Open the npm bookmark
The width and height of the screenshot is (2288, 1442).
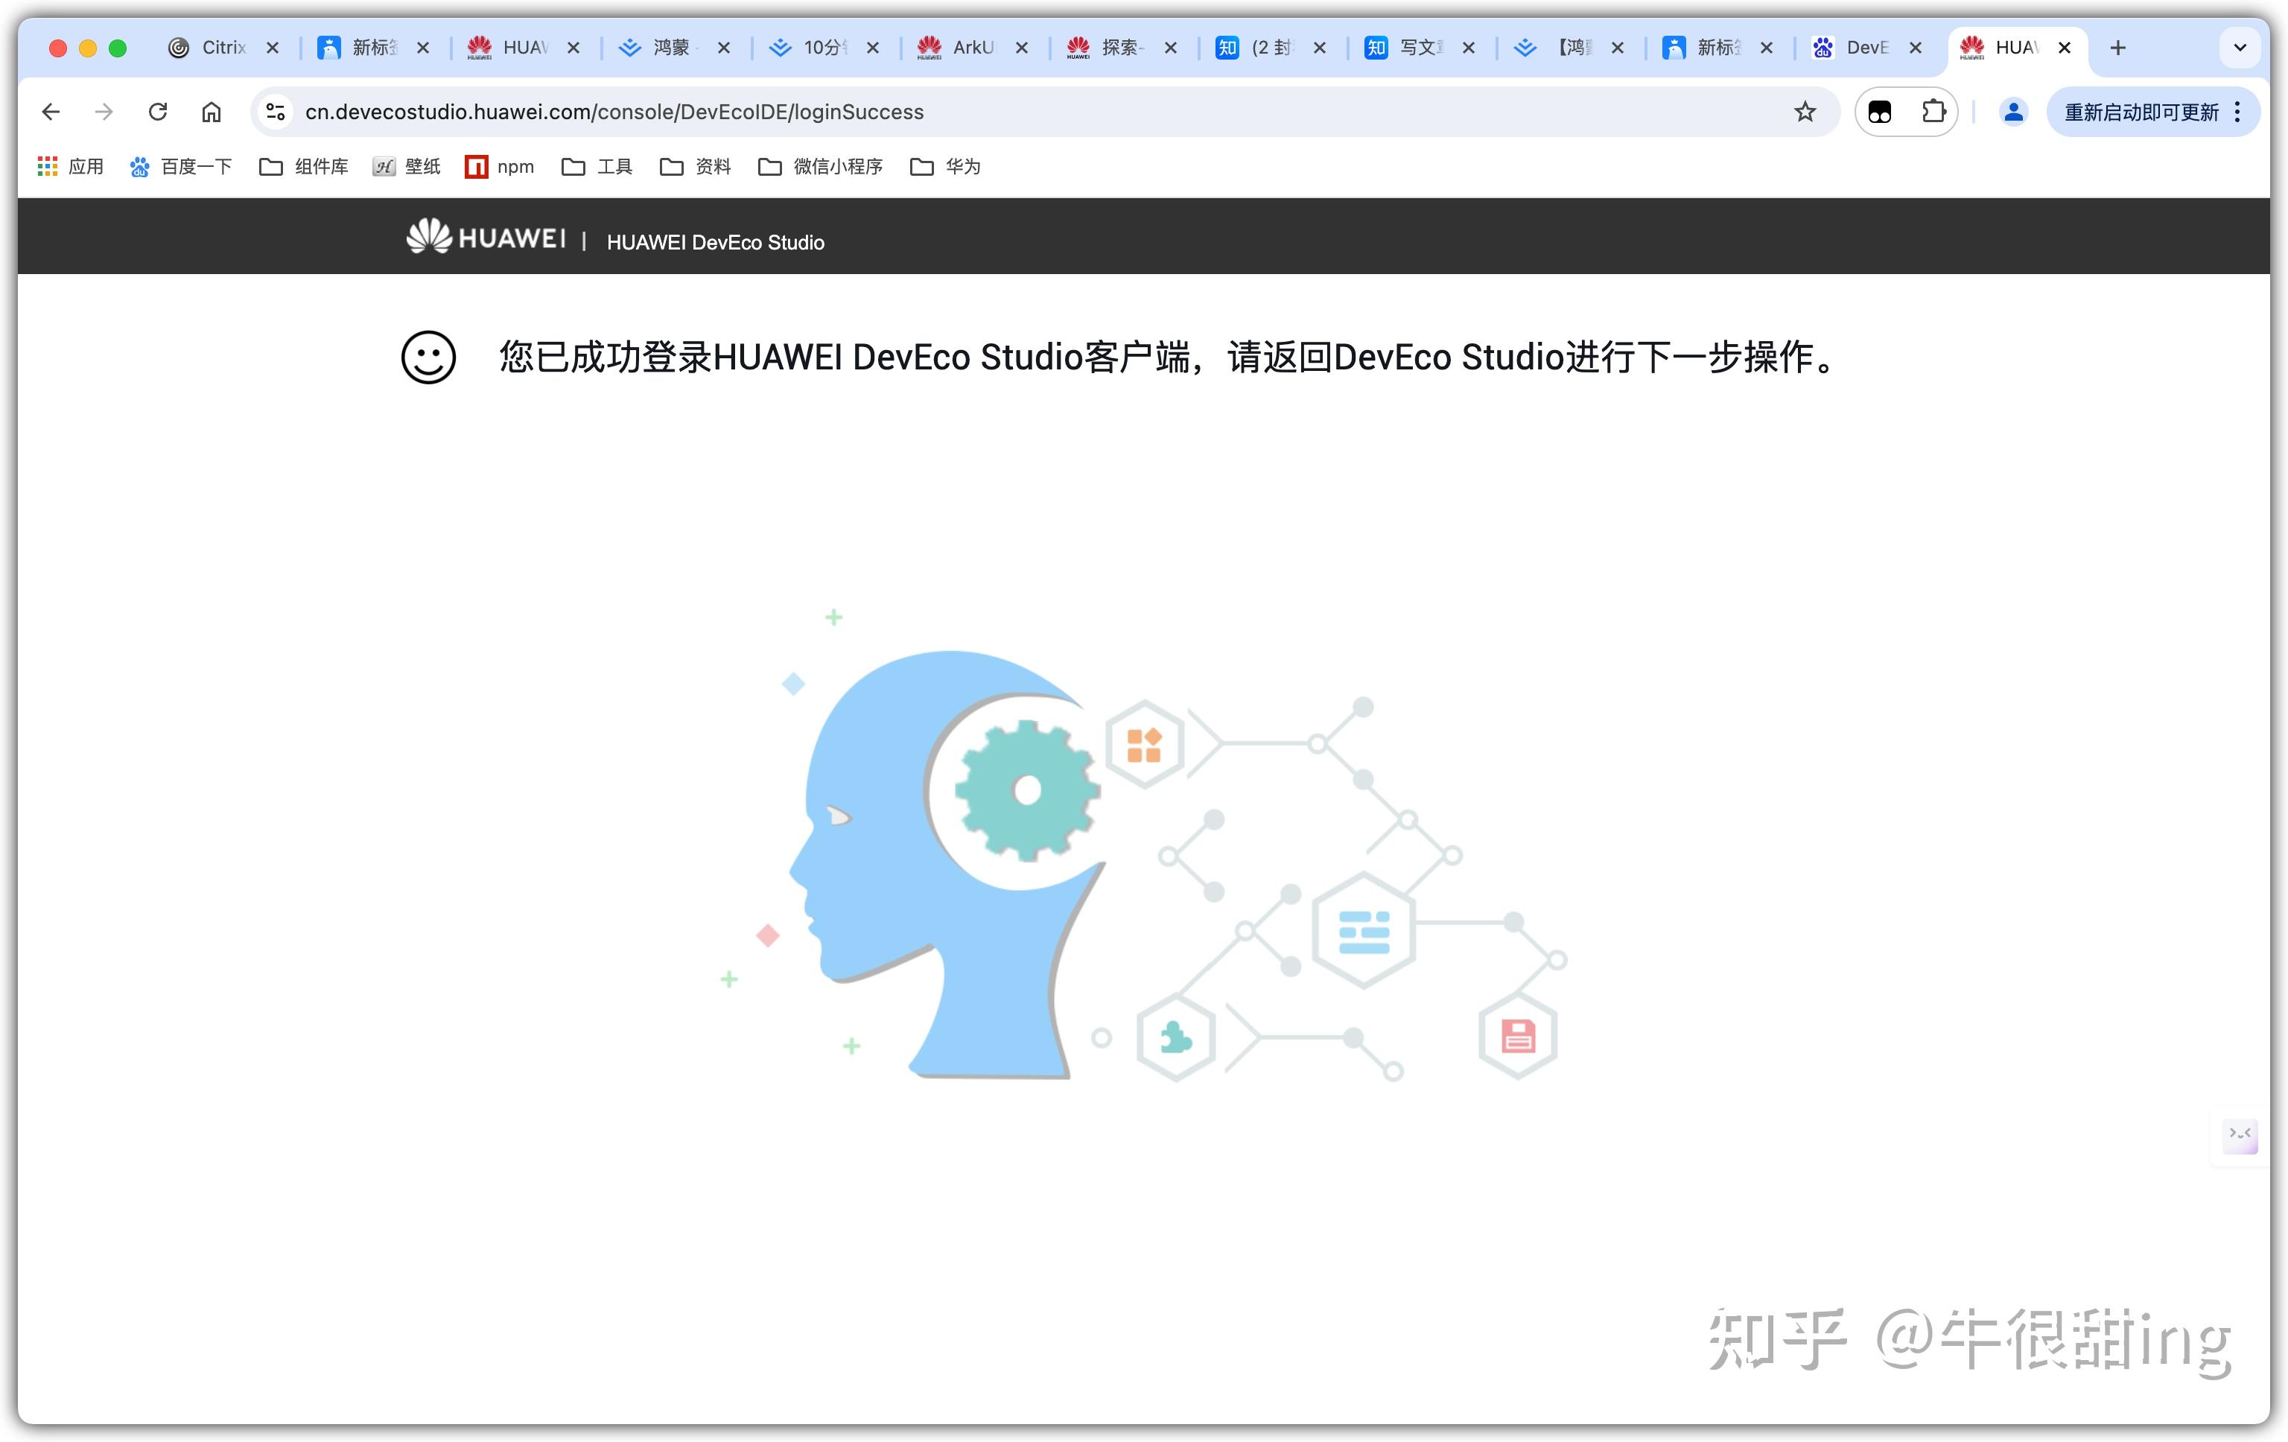pyautogui.click(x=500, y=167)
